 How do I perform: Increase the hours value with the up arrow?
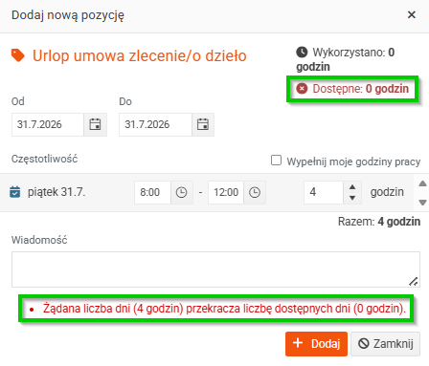(x=352, y=187)
